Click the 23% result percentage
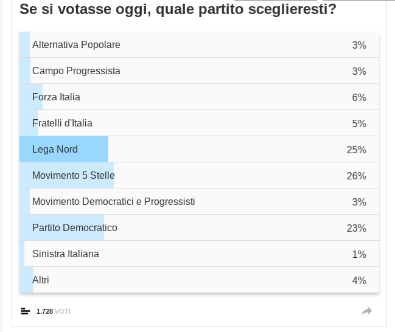This screenshot has width=395, height=332. 356,228
